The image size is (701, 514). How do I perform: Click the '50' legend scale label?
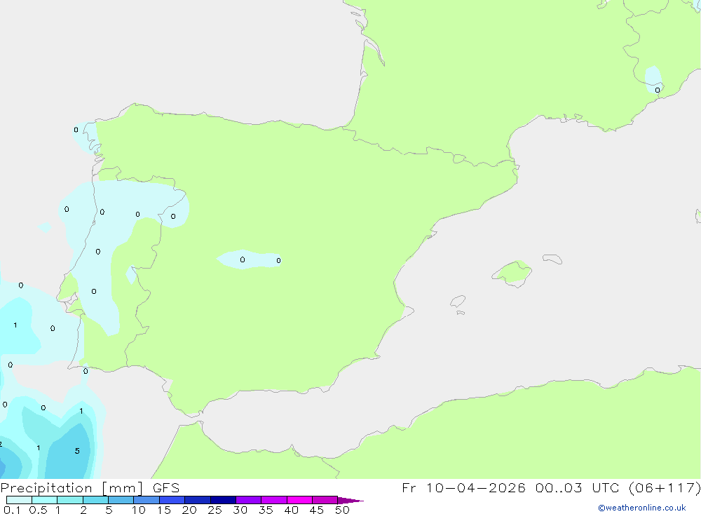click(342, 510)
